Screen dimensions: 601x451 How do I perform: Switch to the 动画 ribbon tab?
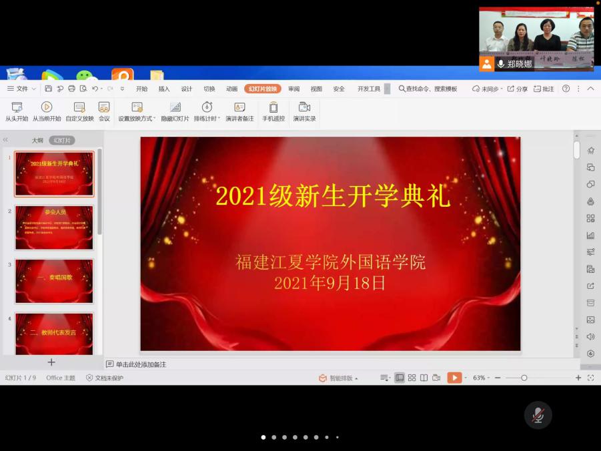(x=231, y=89)
